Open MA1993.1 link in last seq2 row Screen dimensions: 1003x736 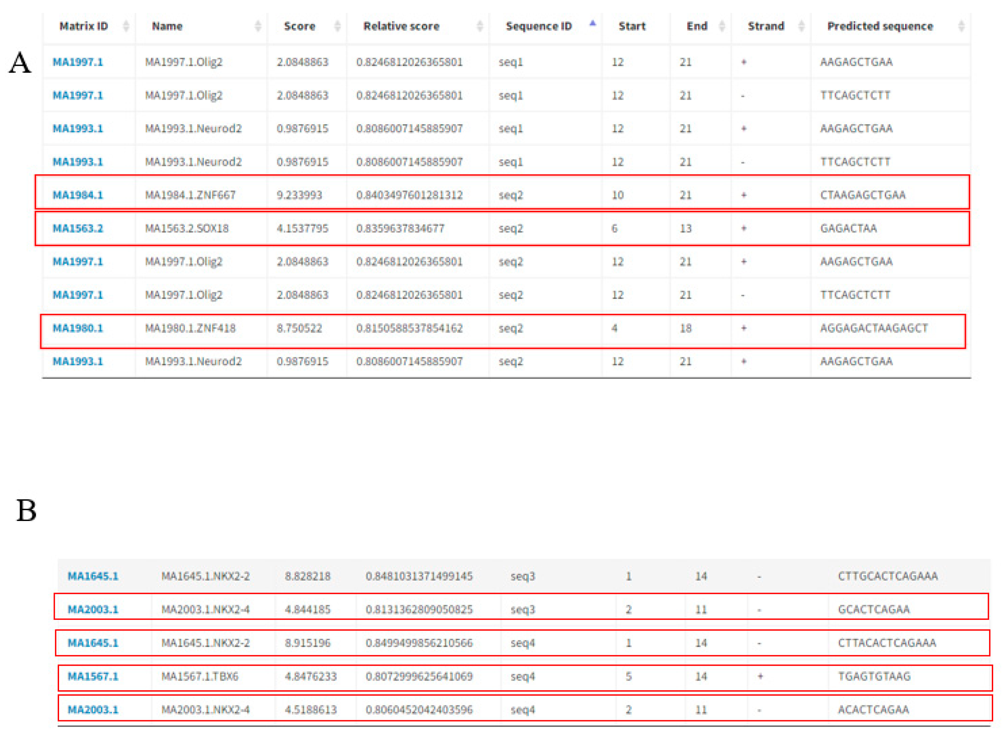coord(78,361)
